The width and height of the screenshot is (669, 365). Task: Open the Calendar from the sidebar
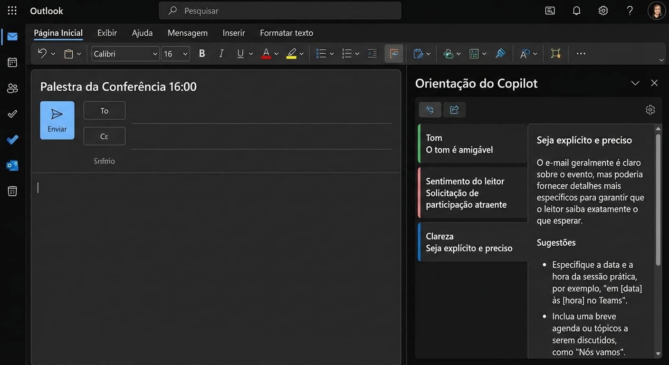tap(12, 62)
